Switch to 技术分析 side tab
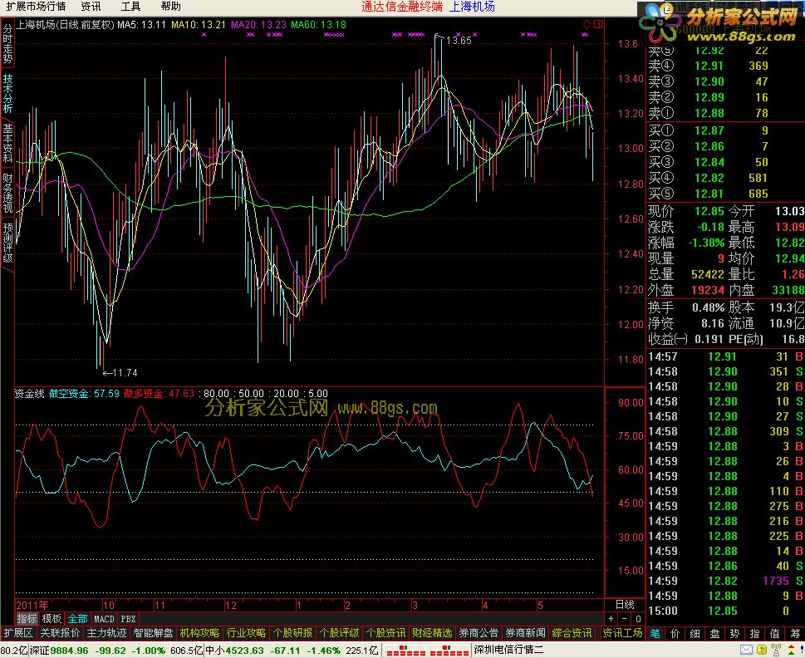 (x=7, y=93)
